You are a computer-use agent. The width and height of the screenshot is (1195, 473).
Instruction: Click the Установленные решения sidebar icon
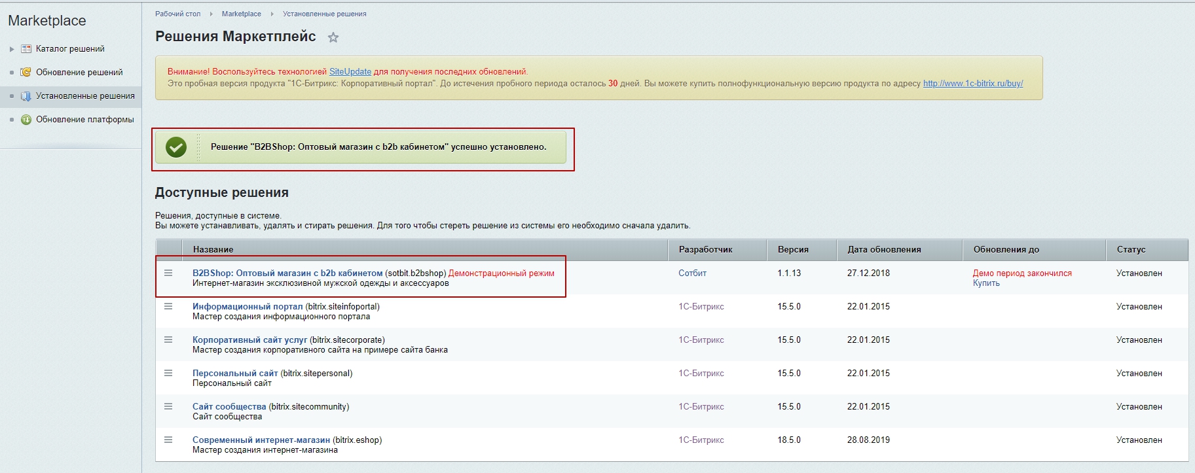[x=26, y=96]
